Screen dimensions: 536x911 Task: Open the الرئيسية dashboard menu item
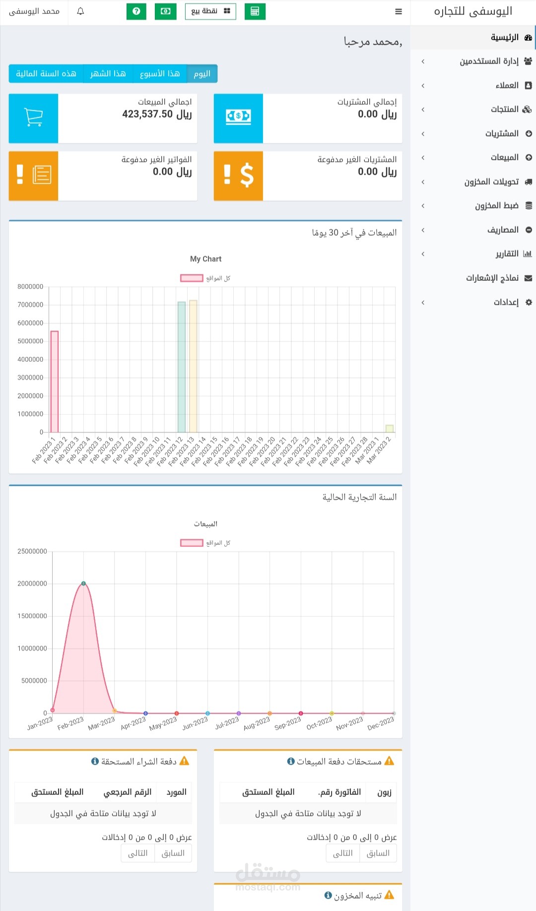pyautogui.click(x=473, y=38)
